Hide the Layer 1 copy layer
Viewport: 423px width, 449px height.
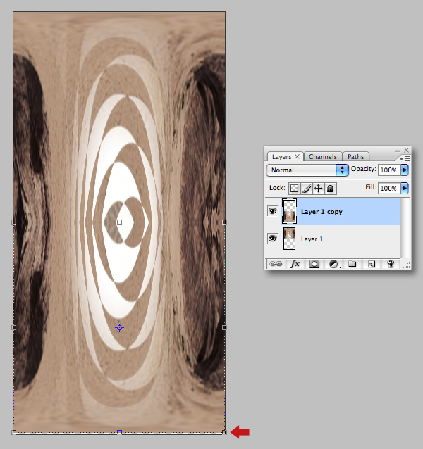tap(272, 211)
